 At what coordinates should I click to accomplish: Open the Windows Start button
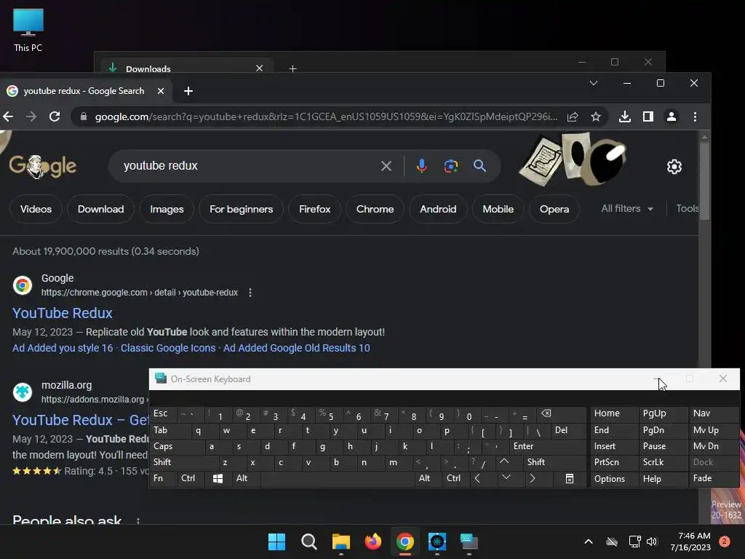point(276,542)
